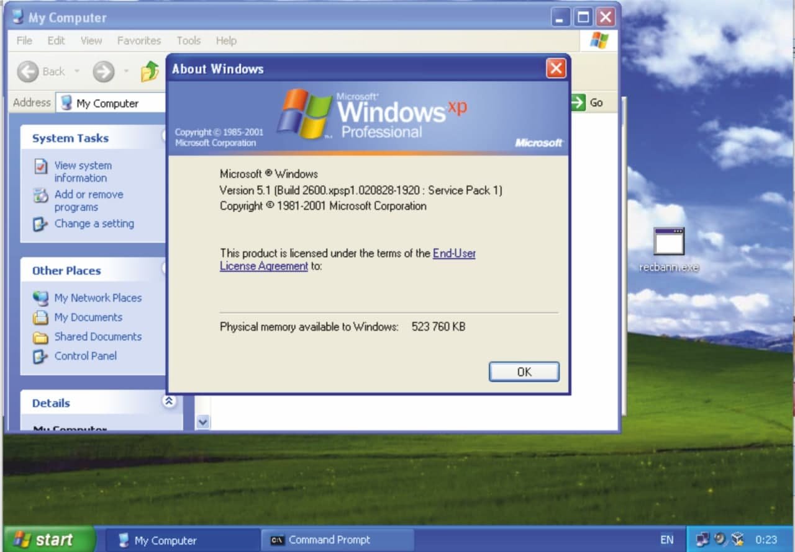Collapse the Details panel chevron
Viewport: 795px width, 552px height.
tap(169, 401)
